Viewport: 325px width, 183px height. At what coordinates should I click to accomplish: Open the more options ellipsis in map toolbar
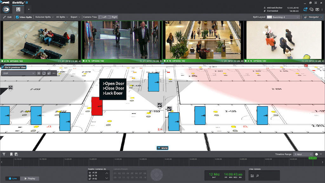[54, 73]
